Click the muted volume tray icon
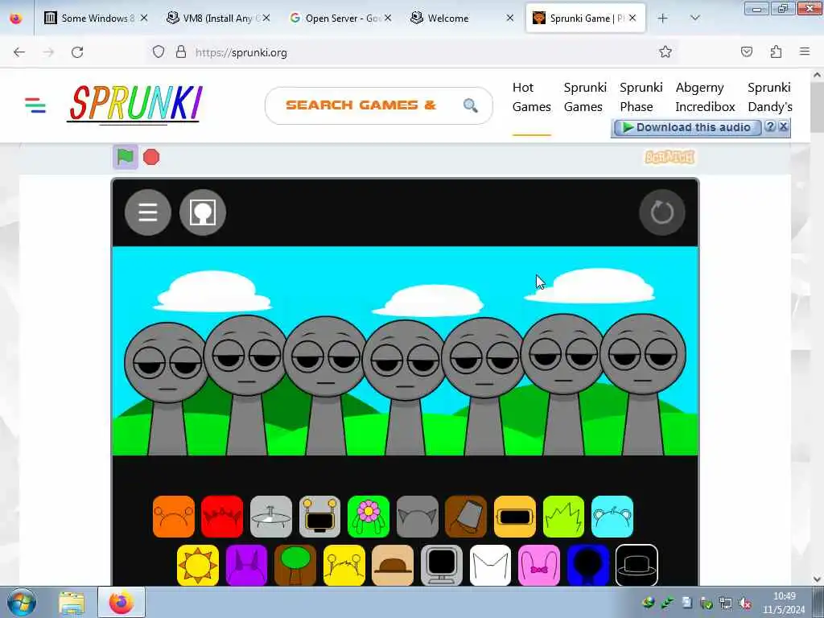This screenshot has width=824, height=618. click(x=744, y=603)
